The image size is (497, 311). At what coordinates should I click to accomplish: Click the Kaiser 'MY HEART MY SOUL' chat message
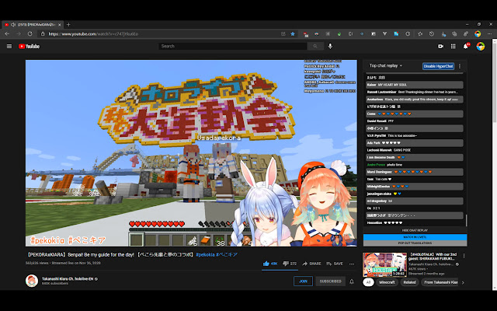414,85
